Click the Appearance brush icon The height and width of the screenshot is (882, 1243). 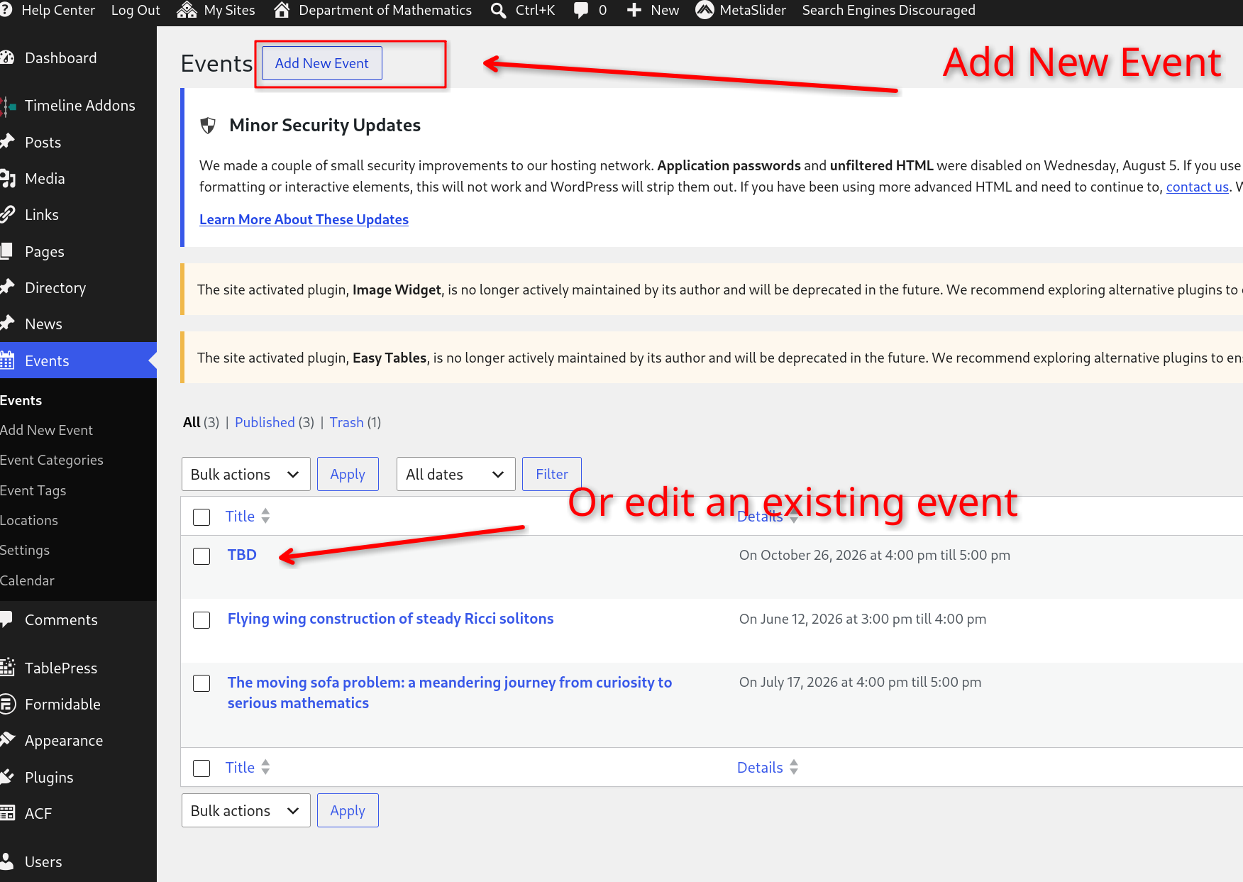tap(7, 740)
